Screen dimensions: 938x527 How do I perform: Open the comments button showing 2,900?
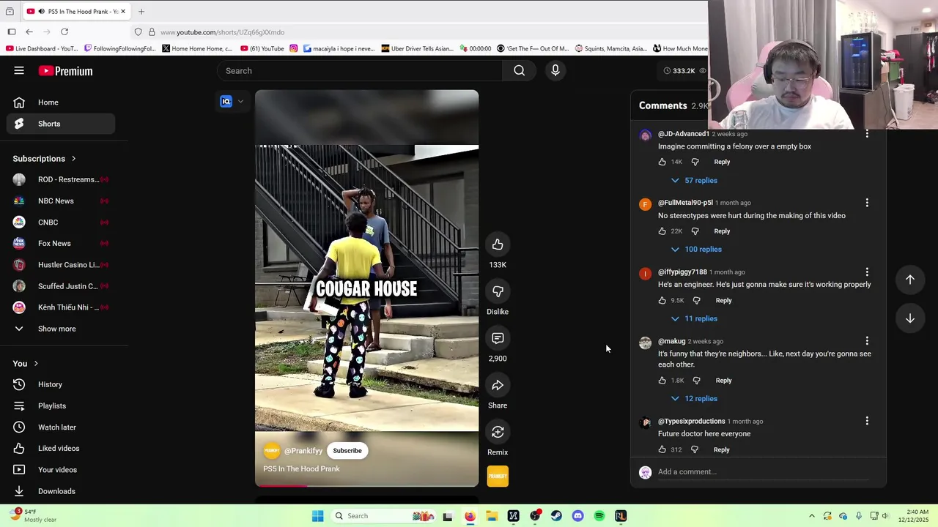point(498,338)
